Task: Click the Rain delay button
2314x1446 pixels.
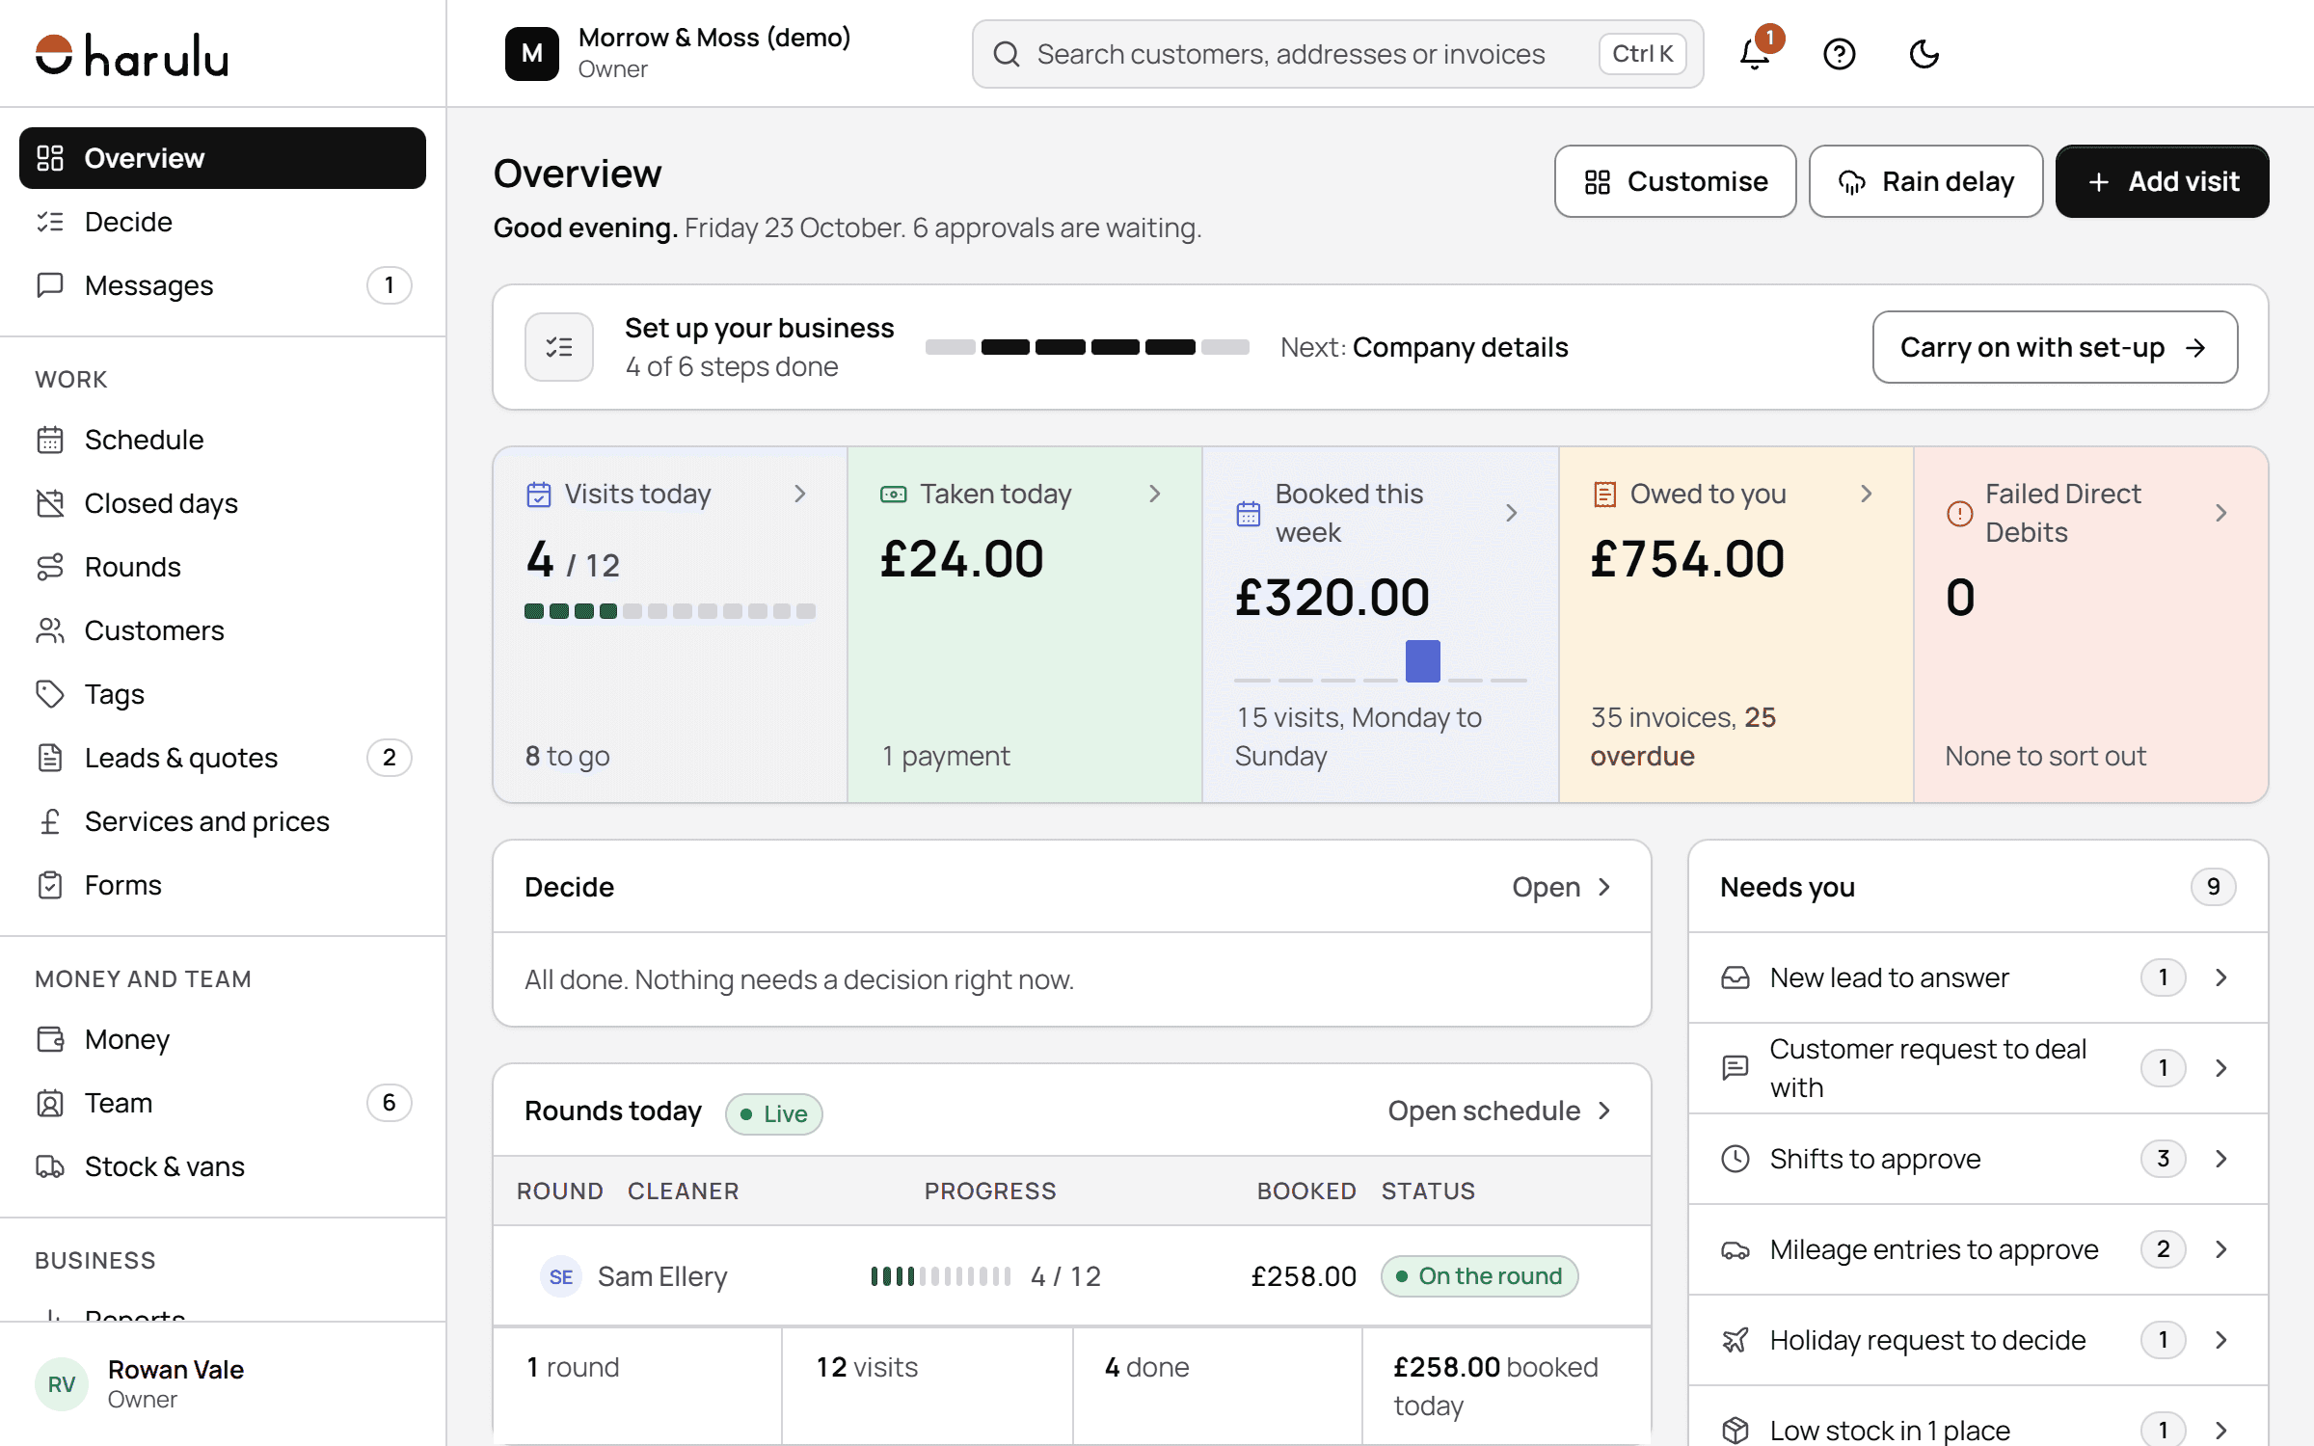Action: 1925,181
